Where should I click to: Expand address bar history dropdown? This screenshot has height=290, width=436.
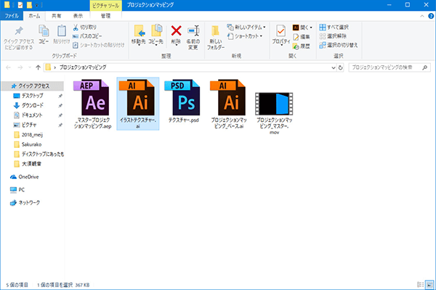click(334, 67)
